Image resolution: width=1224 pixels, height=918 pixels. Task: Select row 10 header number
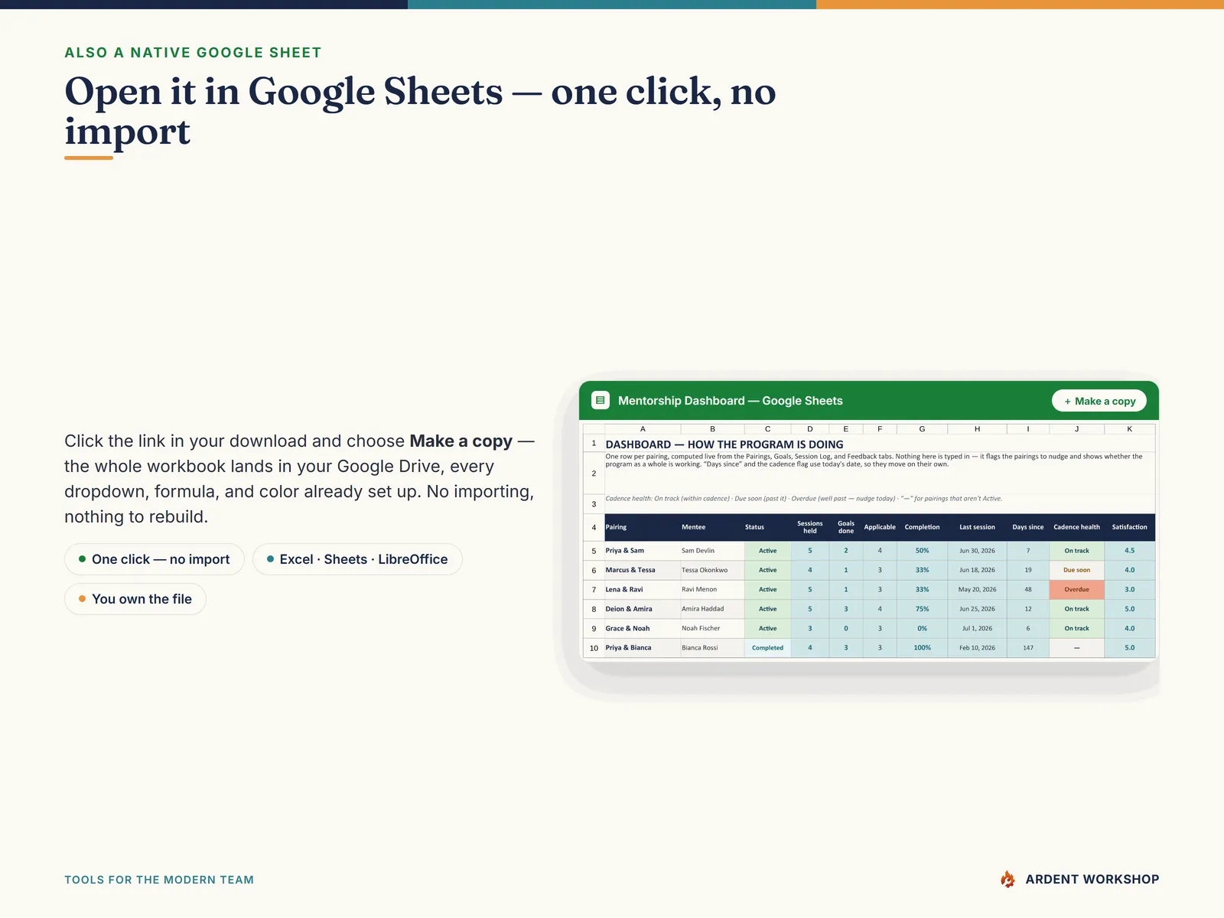pos(594,648)
